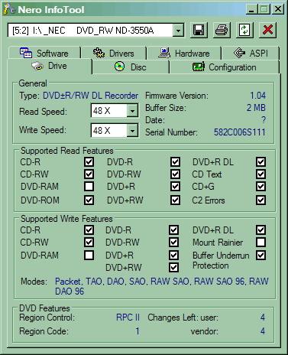Click the vendor changes left value
The width and height of the screenshot is (288, 355).
tap(263, 331)
